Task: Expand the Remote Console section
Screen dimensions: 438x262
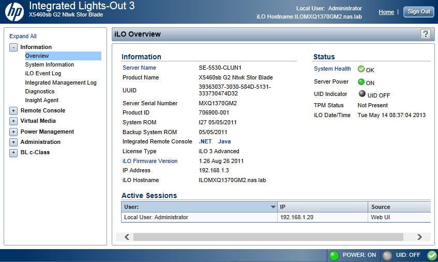Action: [13, 111]
